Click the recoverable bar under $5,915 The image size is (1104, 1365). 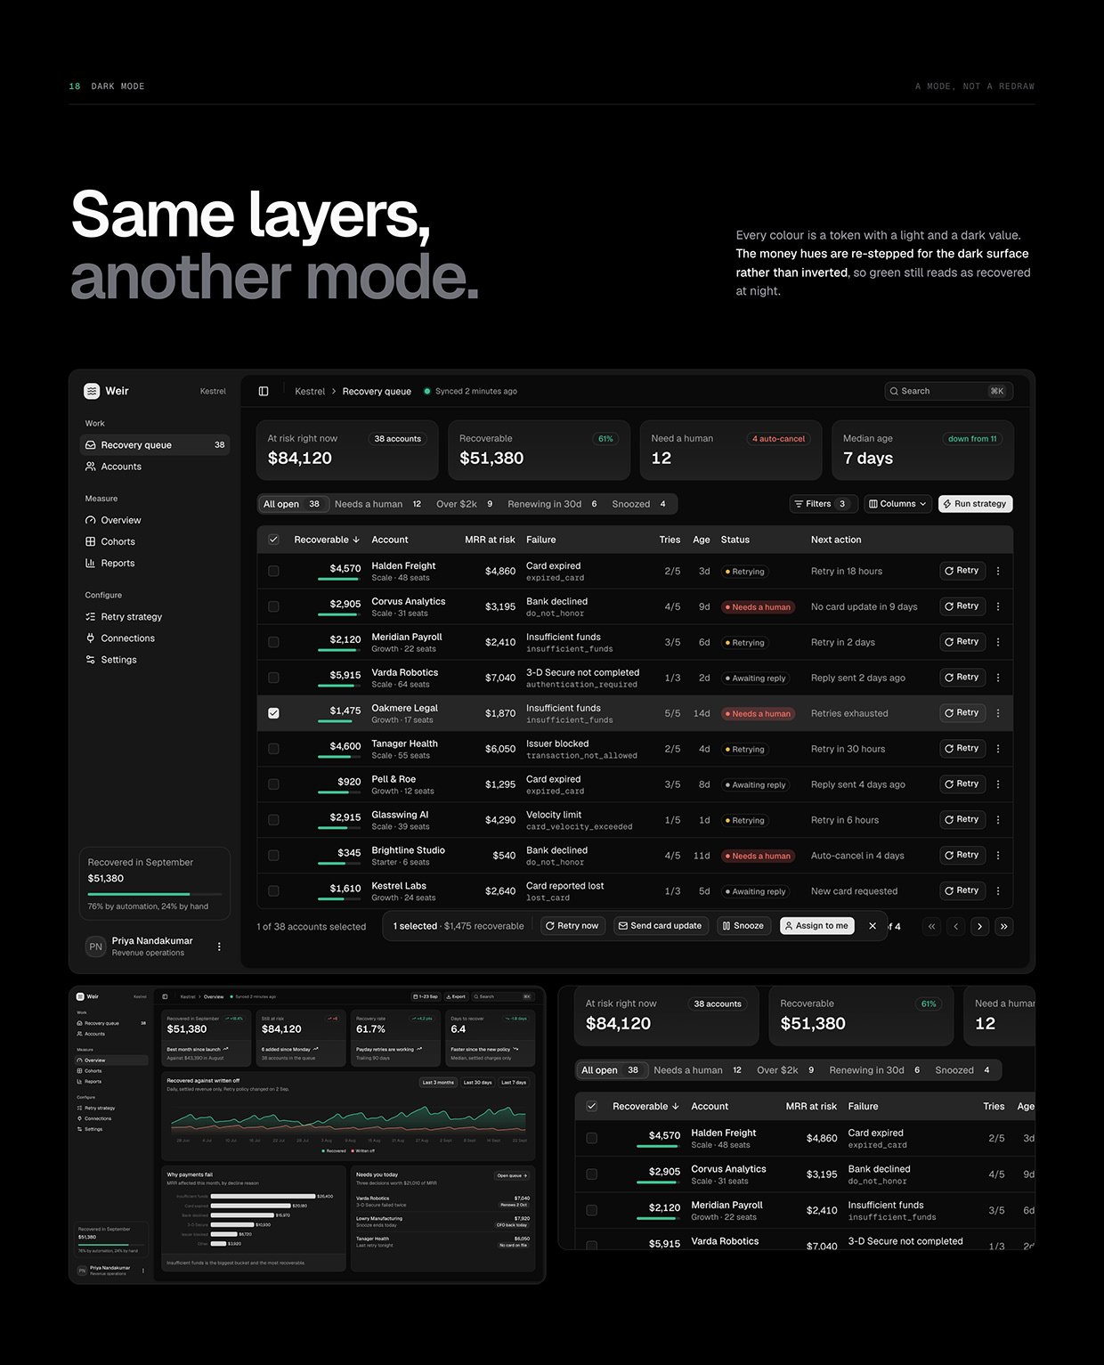339,687
